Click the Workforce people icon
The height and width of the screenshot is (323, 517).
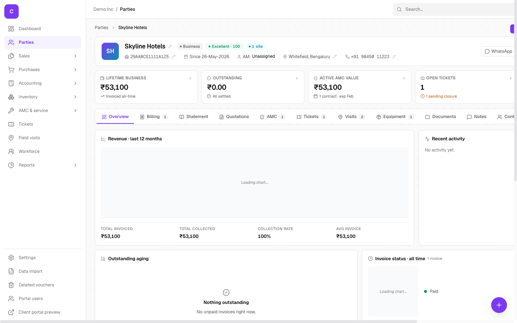11,151
